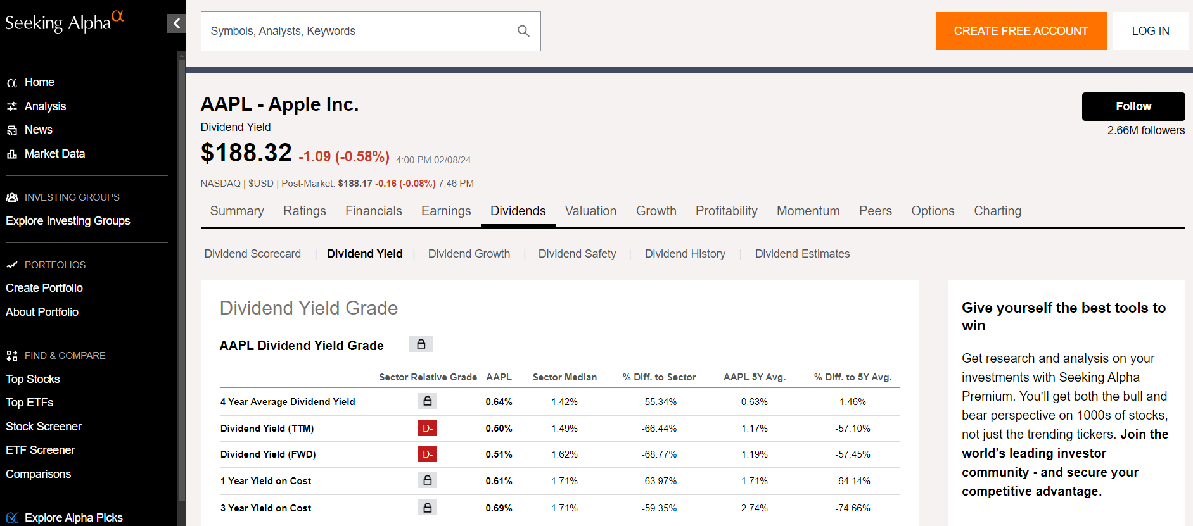Click the 0.64% AAPL value cell
Image resolution: width=1193 pixels, height=526 pixels.
coord(499,402)
